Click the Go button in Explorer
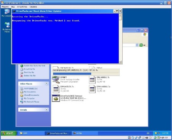This screenshot has height=140, width=172. click(x=143, y=45)
